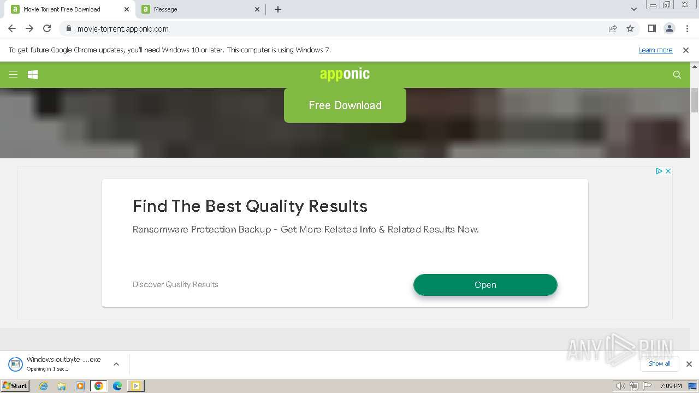Open the Apponic hamburger menu
699x393 pixels.
click(13, 75)
